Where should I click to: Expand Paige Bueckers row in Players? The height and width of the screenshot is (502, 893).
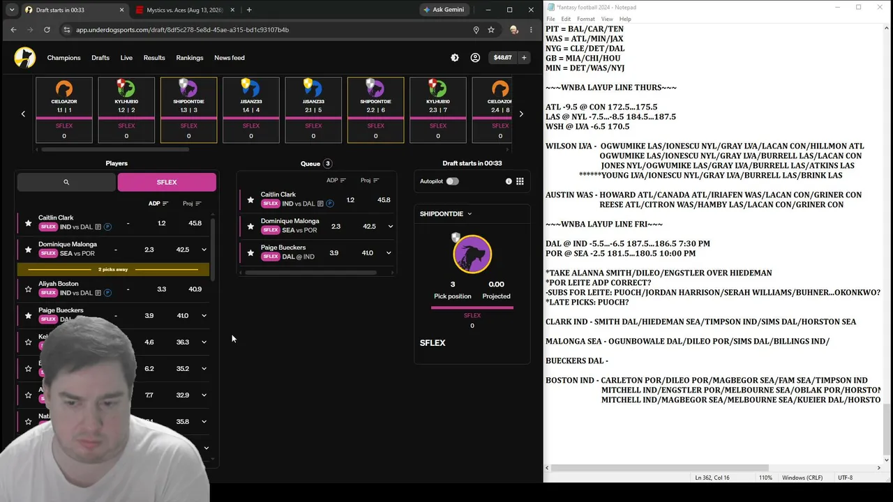pyautogui.click(x=204, y=315)
